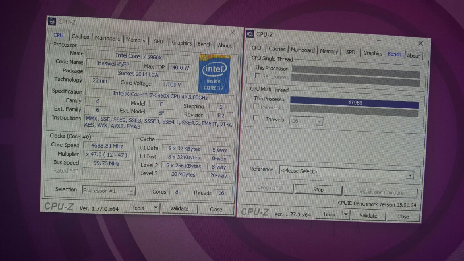Switch to Memory tab in right CPU-Z window

[329, 51]
